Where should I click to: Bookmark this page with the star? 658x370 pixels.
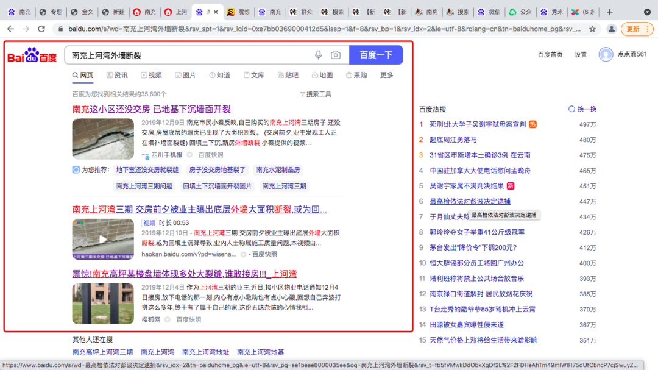click(592, 29)
